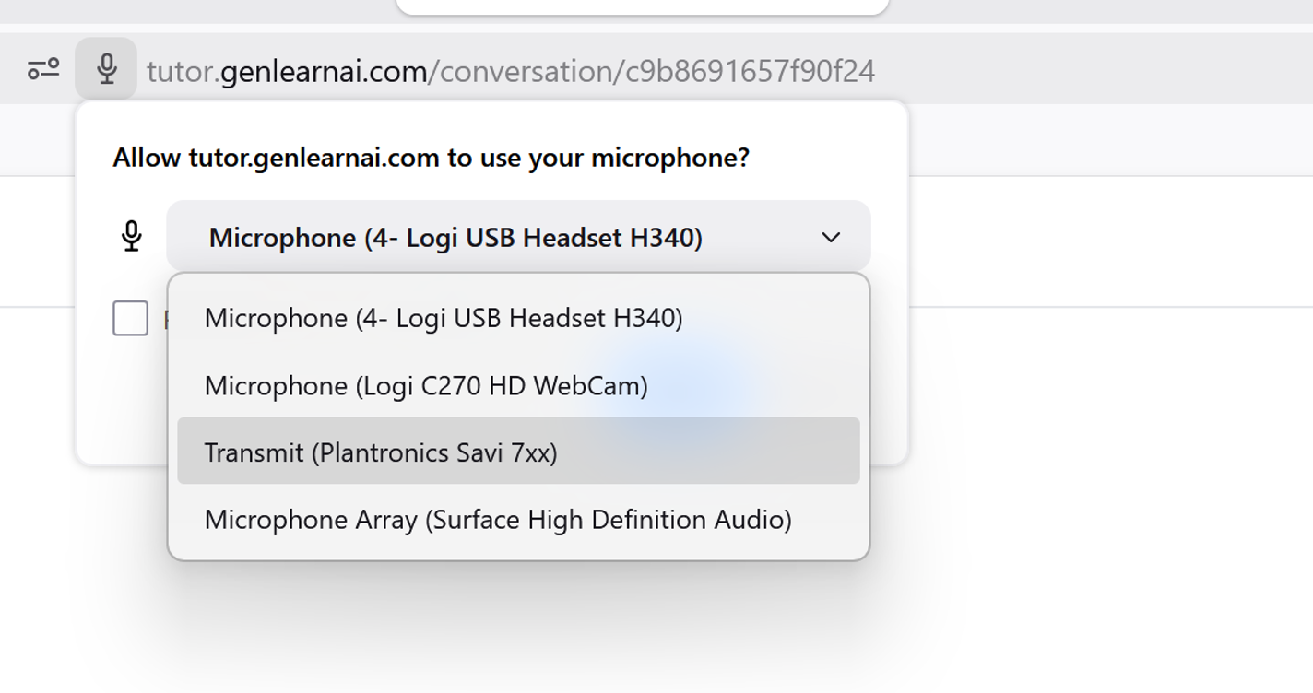Select Microphone Array (Surface High Definition Audio)

pyautogui.click(x=518, y=519)
